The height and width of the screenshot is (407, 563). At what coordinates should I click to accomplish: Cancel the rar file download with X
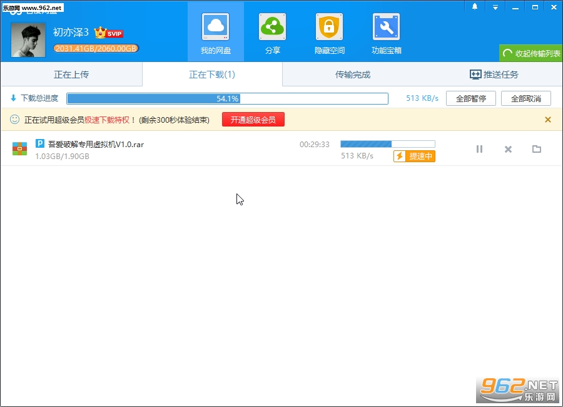point(508,149)
